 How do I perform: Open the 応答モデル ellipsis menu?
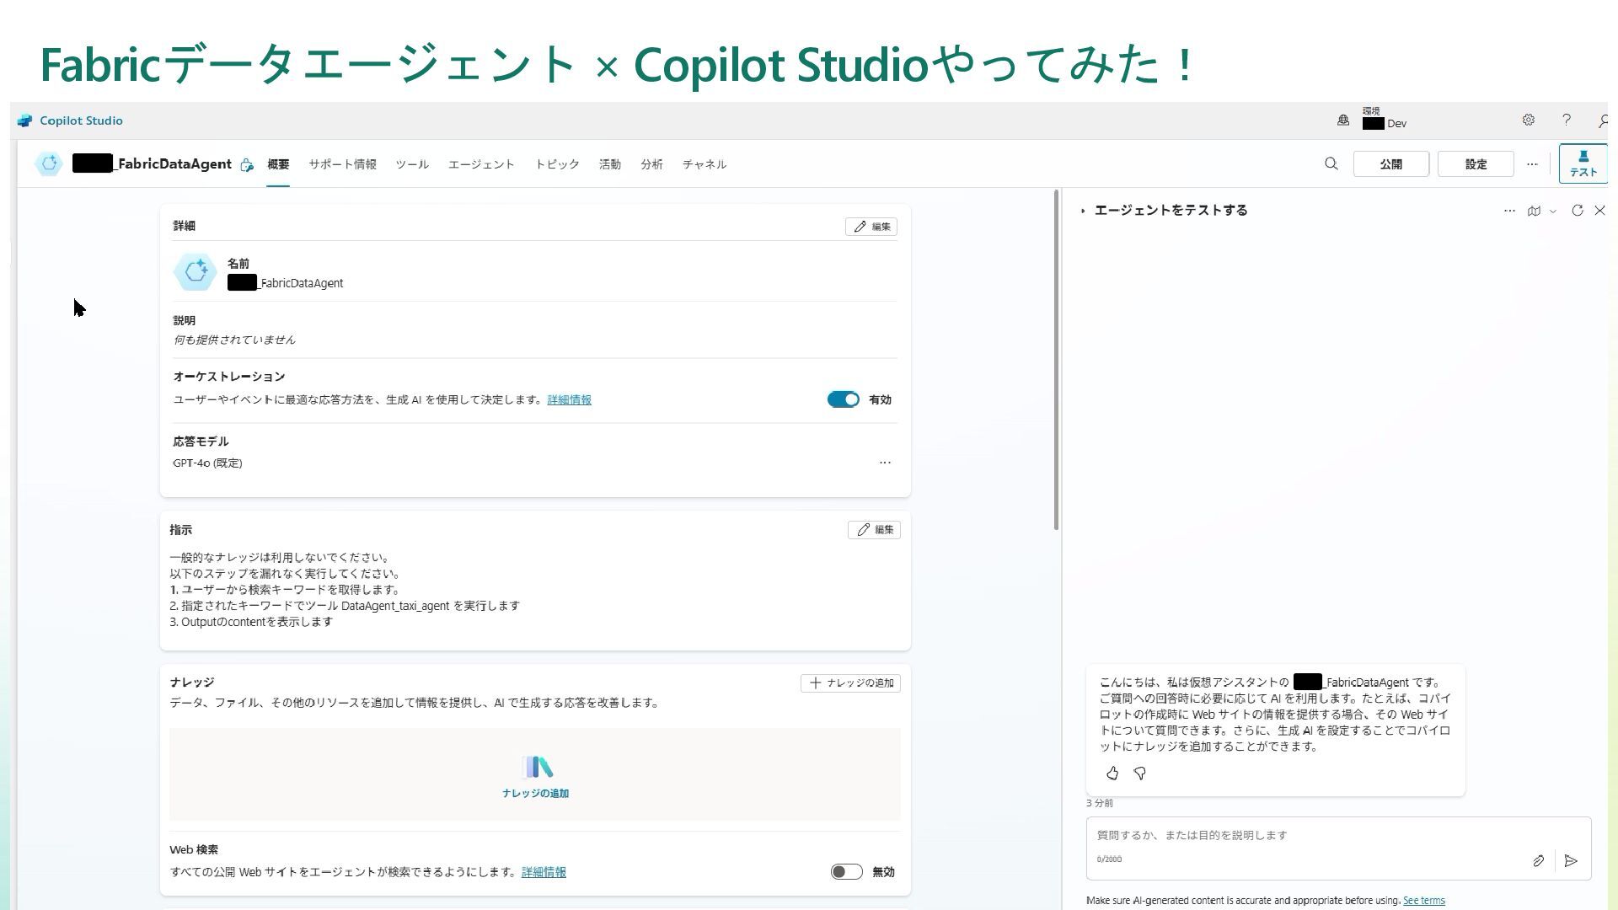click(885, 463)
